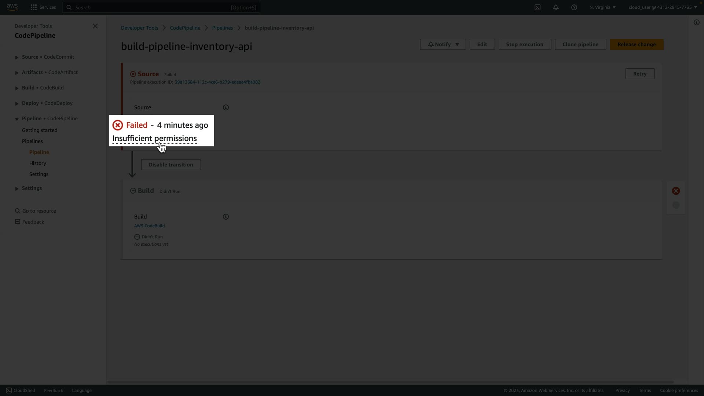Image resolution: width=704 pixels, height=396 pixels.
Task: Click the Retry button for Source stage
Action: [x=639, y=74]
